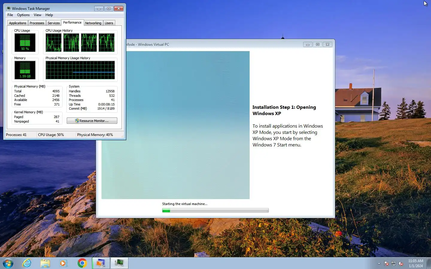
Task: Click the Cached memory value 2148
Action: pos(56,96)
